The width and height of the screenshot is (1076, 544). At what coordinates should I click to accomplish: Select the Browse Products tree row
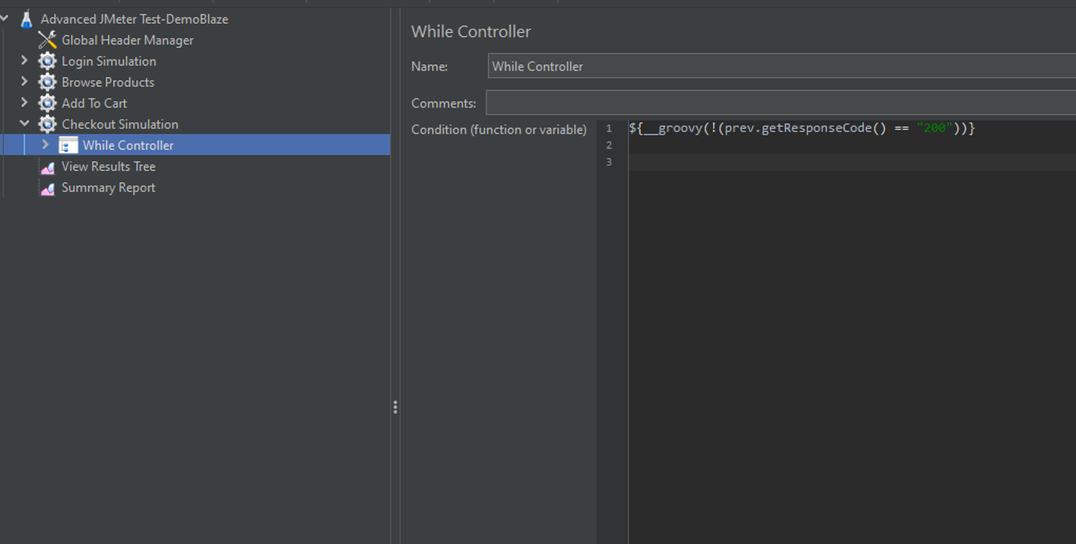pyautogui.click(x=108, y=82)
